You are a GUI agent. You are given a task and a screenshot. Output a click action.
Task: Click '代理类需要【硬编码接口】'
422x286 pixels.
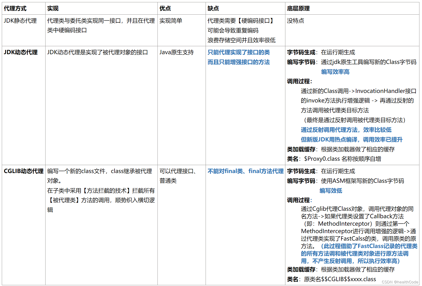click(241, 21)
